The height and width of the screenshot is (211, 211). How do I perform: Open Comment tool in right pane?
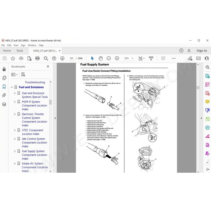(207, 102)
